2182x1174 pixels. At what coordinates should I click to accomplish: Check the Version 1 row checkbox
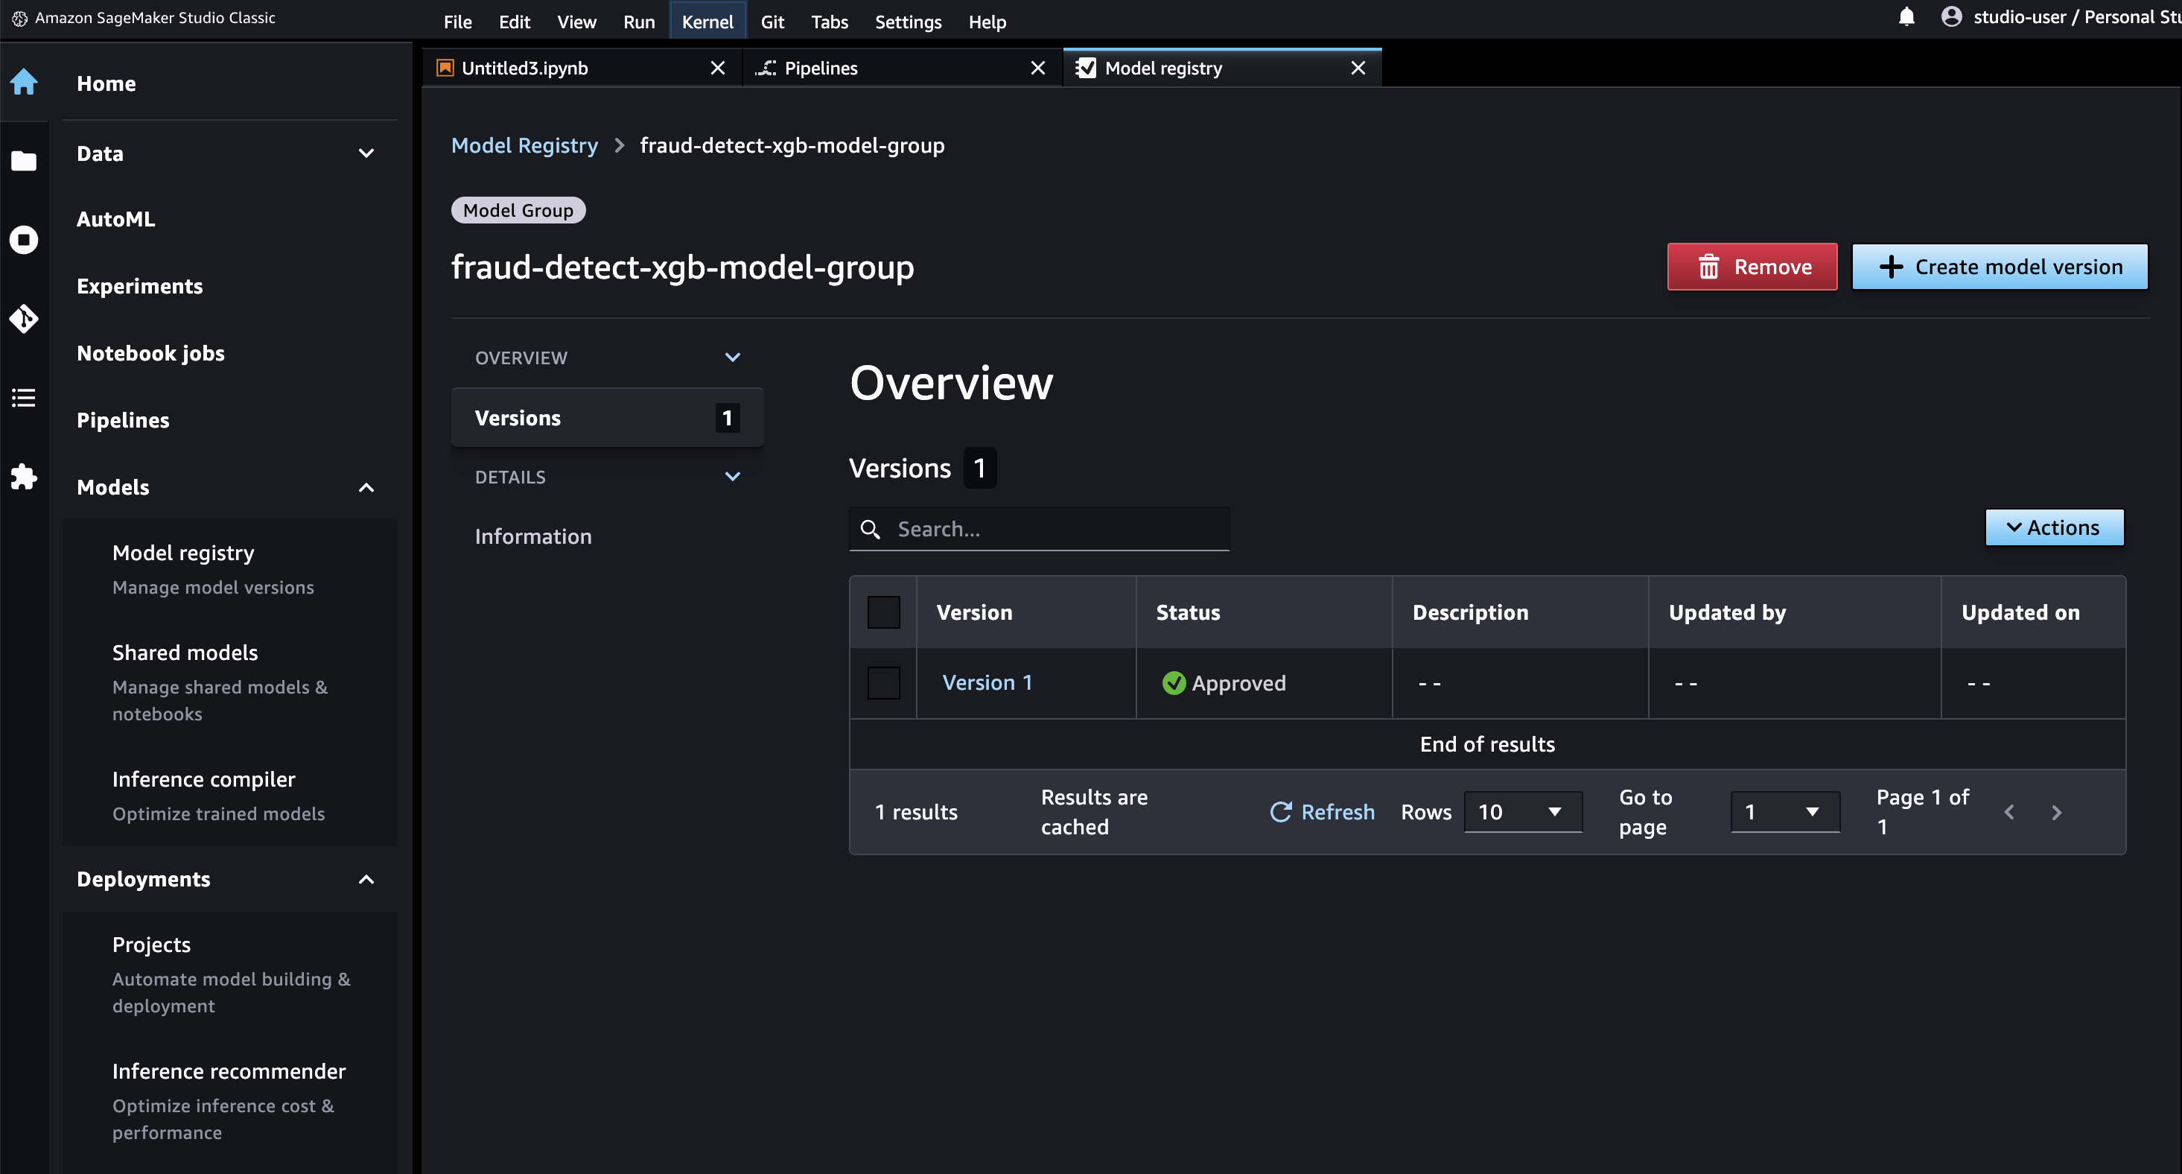(883, 682)
